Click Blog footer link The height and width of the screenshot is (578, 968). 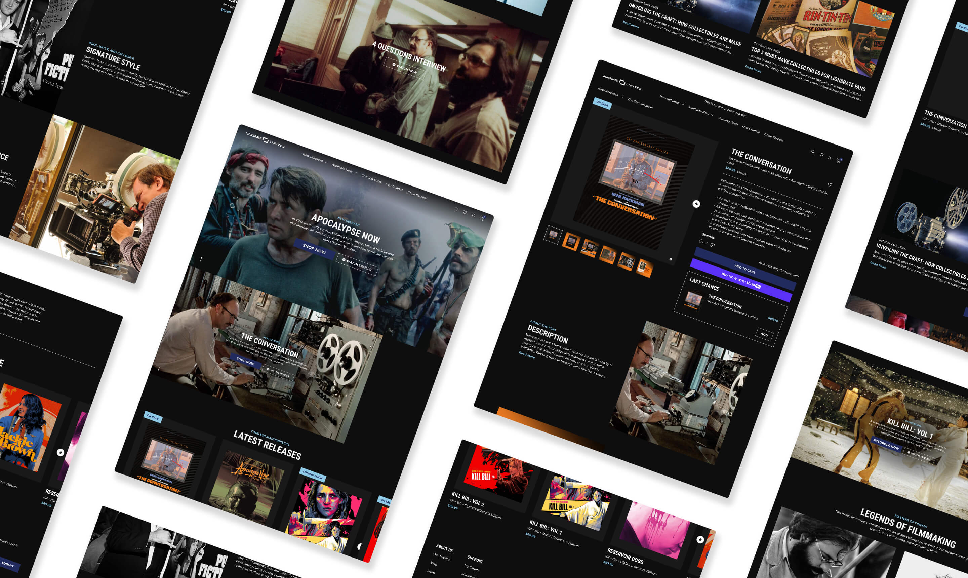coord(434,563)
